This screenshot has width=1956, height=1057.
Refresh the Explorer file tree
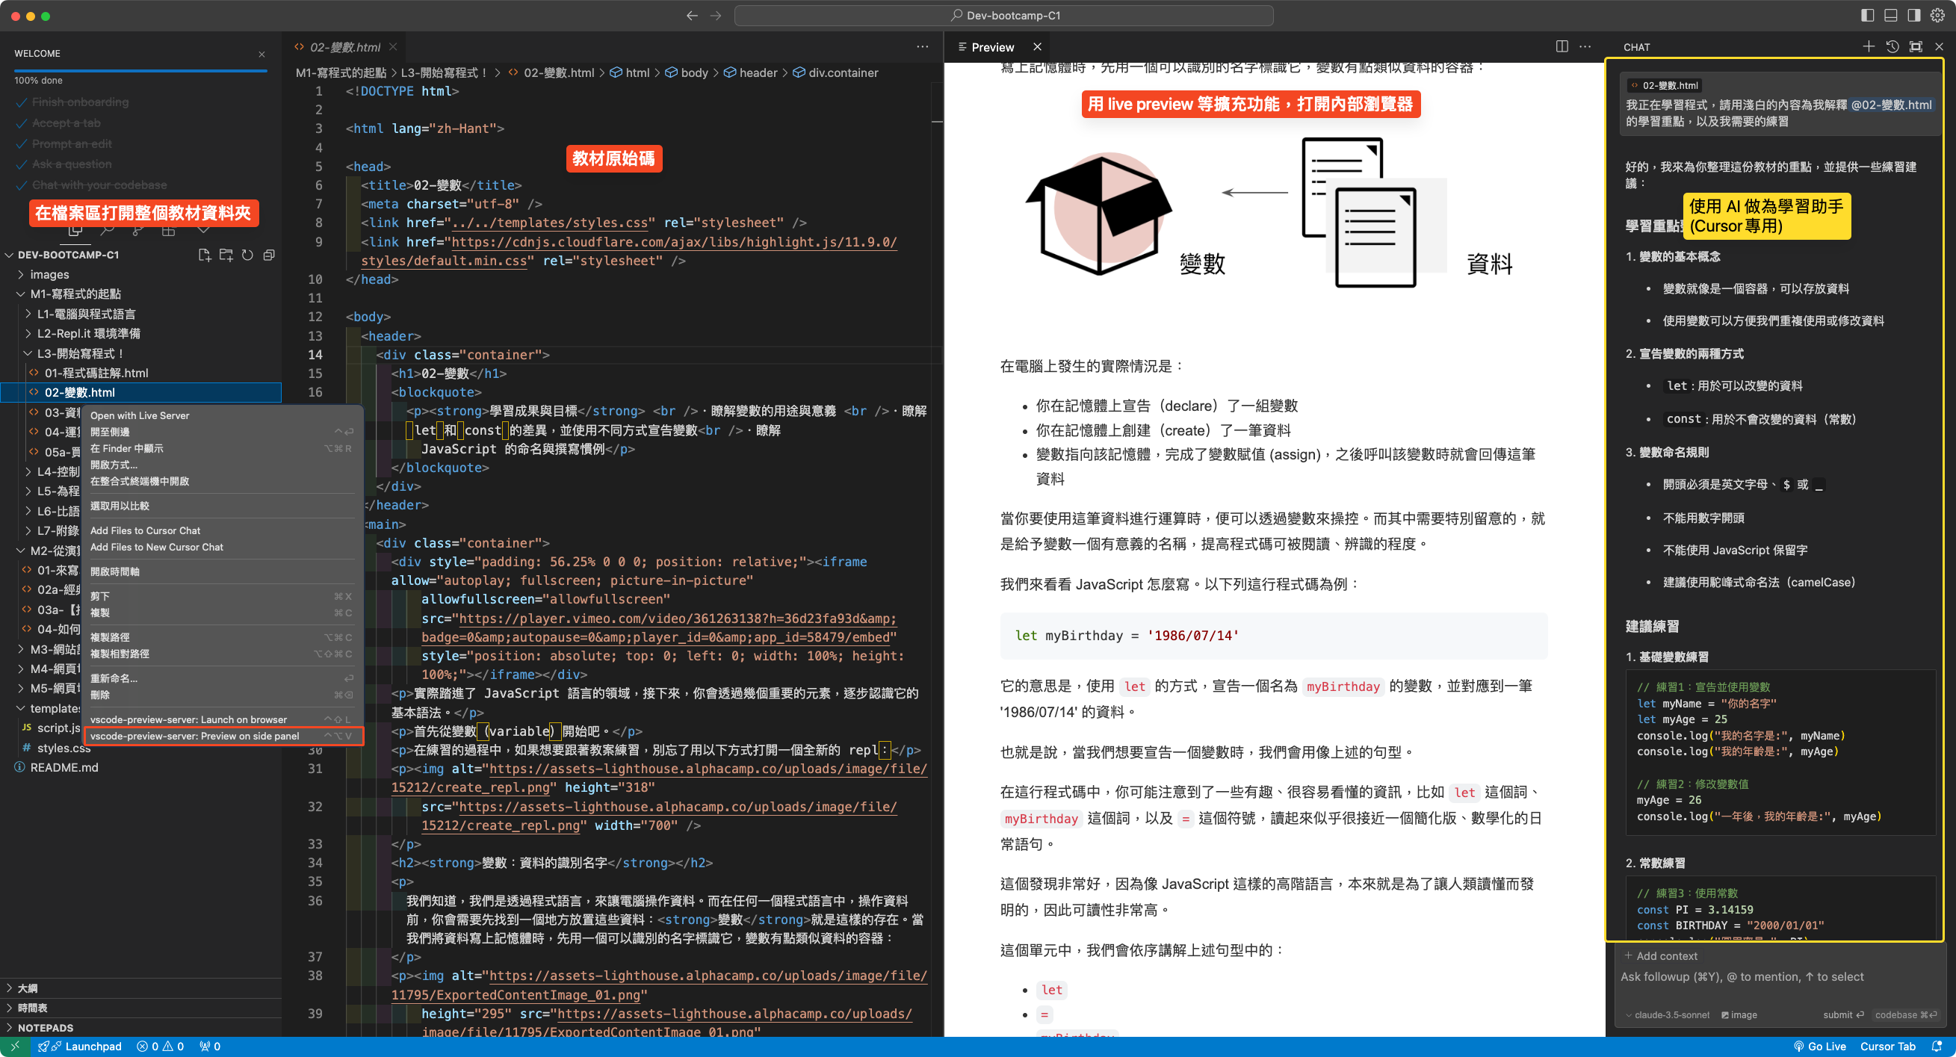pyautogui.click(x=247, y=255)
